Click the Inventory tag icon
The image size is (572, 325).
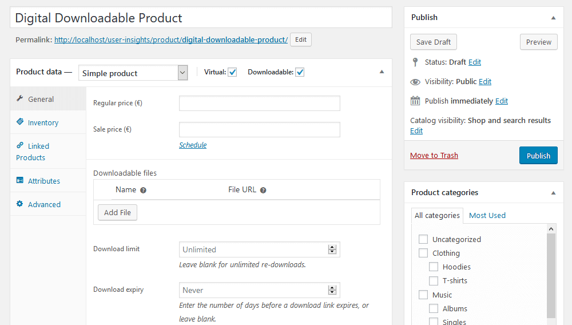pos(19,121)
